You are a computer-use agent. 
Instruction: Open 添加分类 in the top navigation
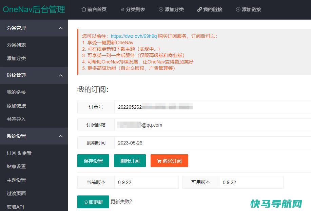(x=171, y=9)
